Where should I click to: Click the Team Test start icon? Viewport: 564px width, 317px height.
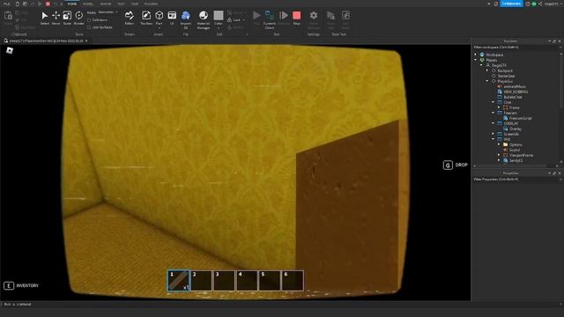pyautogui.click(x=330, y=16)
